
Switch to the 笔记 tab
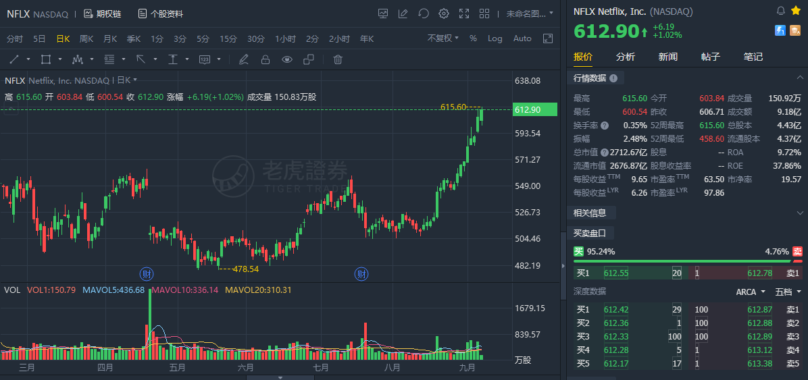pyautogui.click(x=753, y=57)
